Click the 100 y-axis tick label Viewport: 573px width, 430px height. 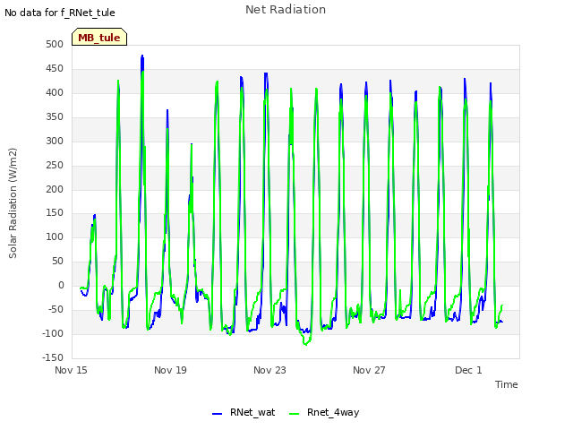(55, 236)
